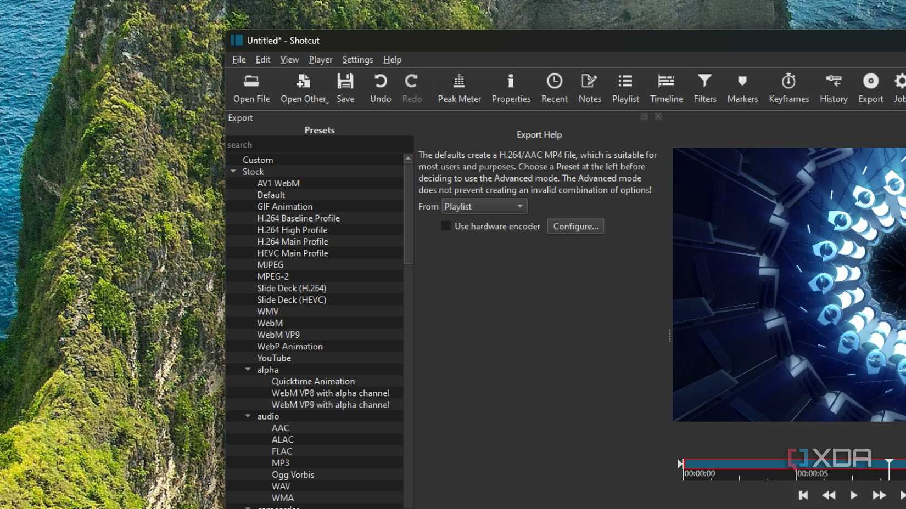Open the Markers panel

[x=742, y=88]
